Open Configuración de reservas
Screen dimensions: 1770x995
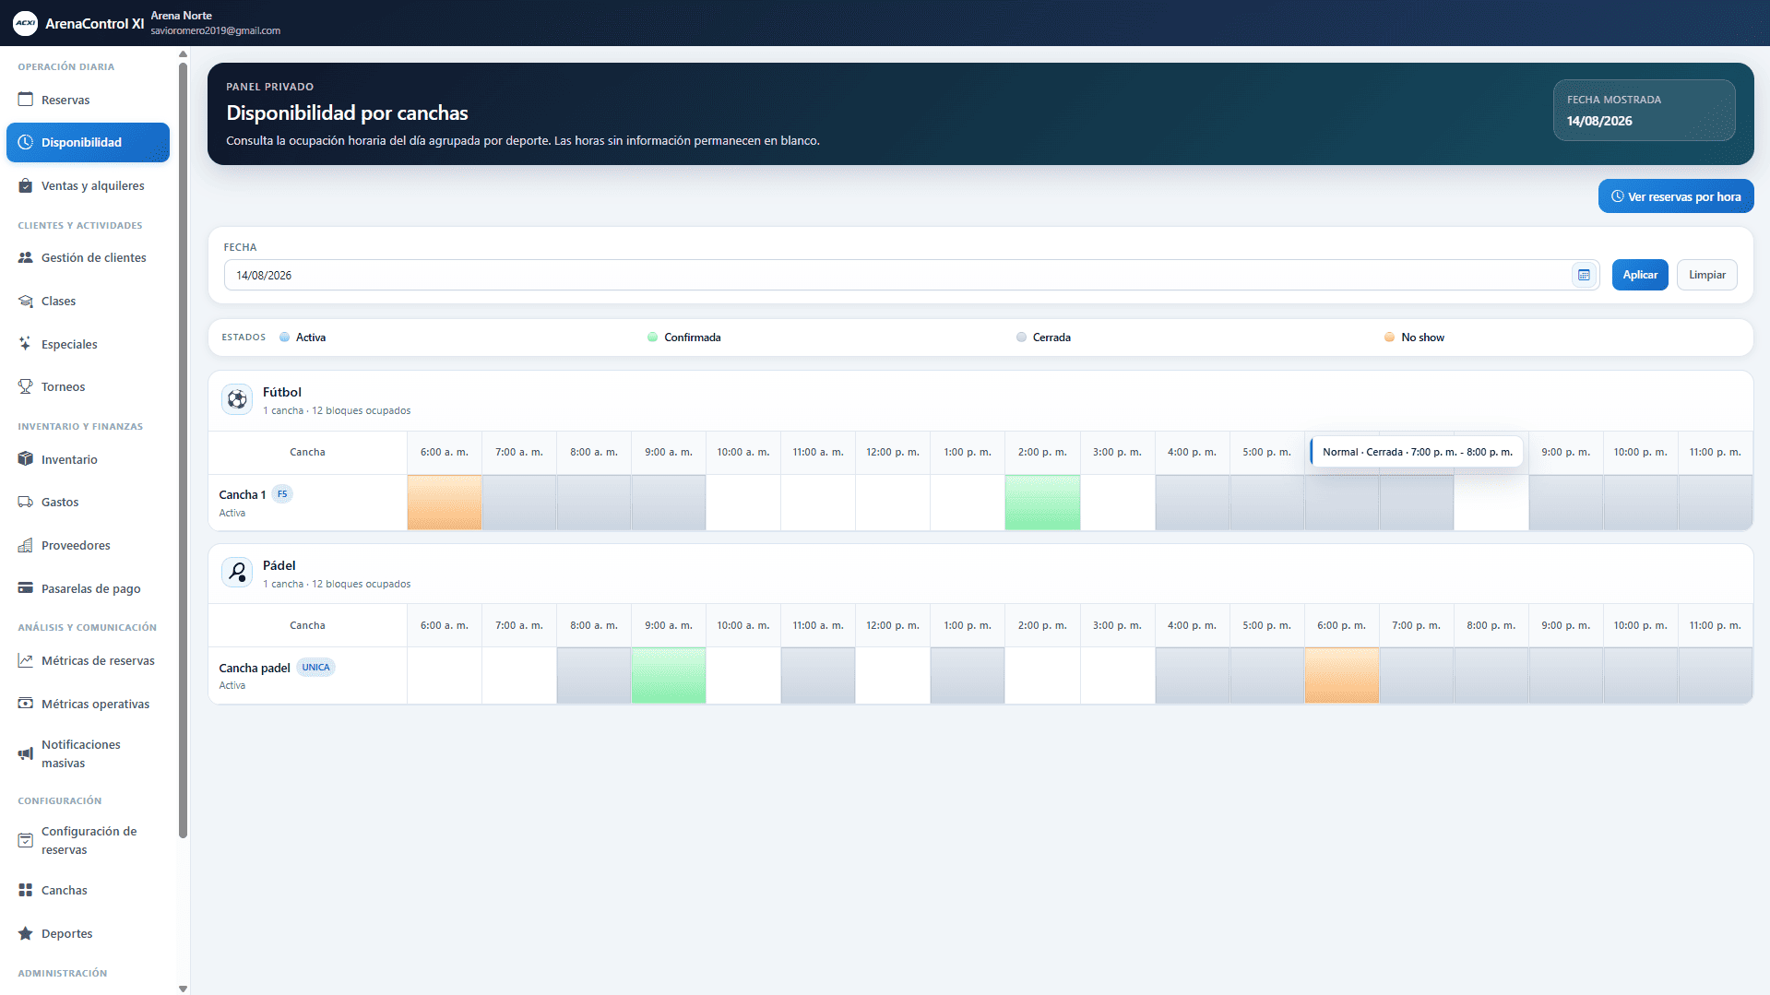(88, 840)
